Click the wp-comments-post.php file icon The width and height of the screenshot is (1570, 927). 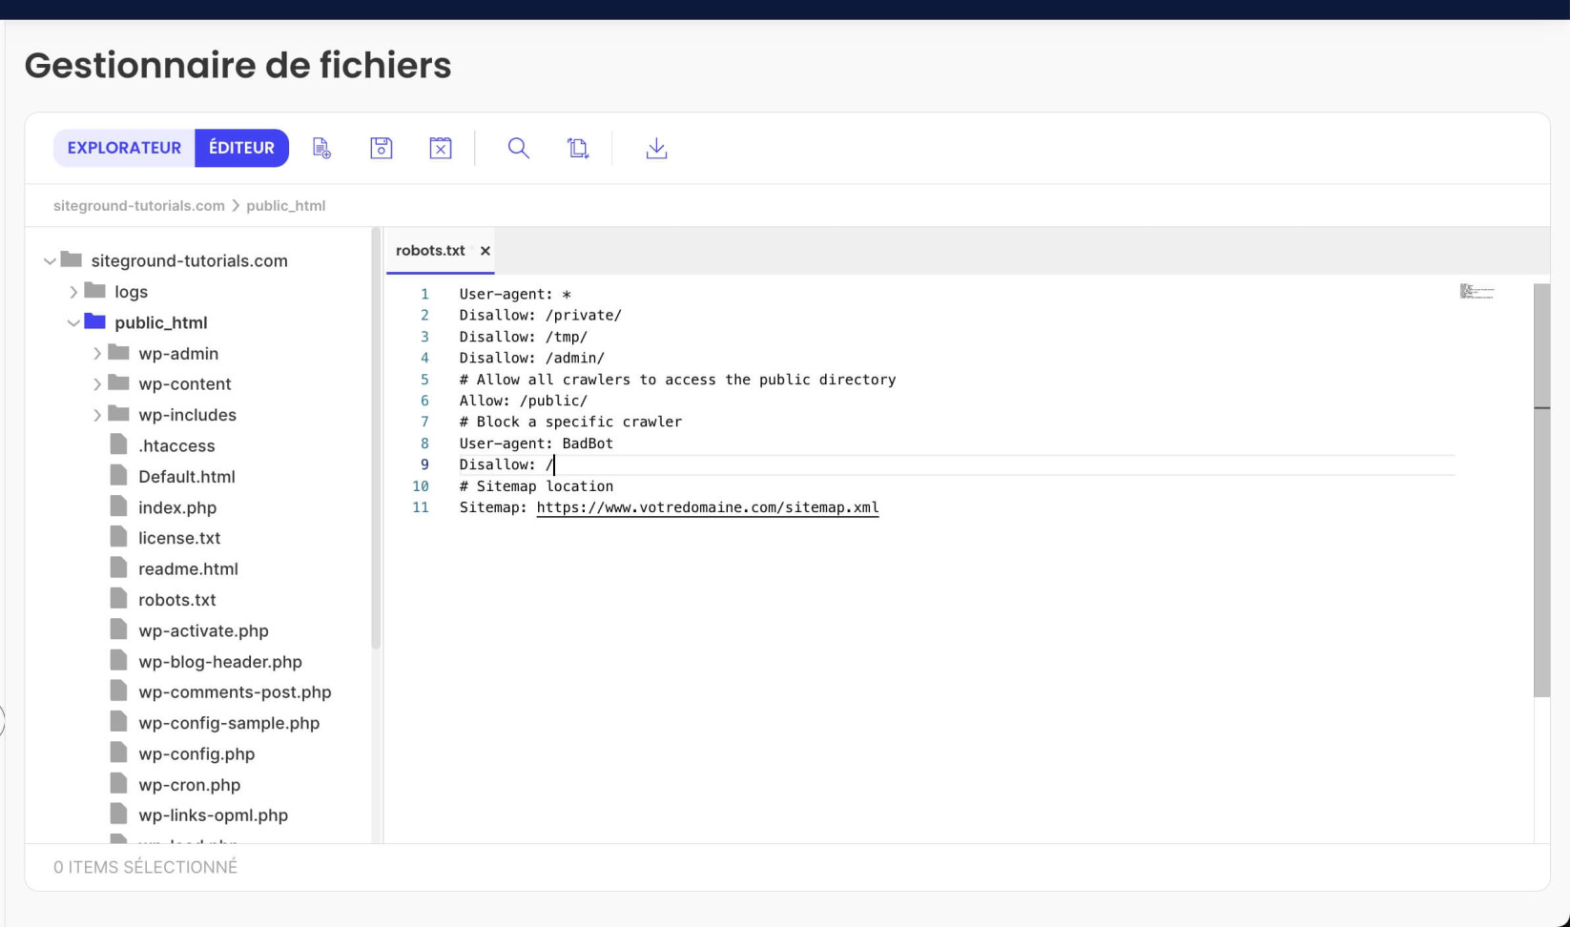(118, 690)
